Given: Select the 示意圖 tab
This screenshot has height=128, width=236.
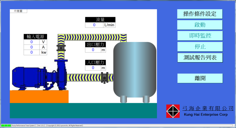Looking at the screenshot, I should (x=18, y=11).
